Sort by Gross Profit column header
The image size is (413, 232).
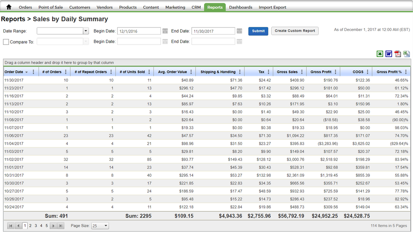pos(321,72)
